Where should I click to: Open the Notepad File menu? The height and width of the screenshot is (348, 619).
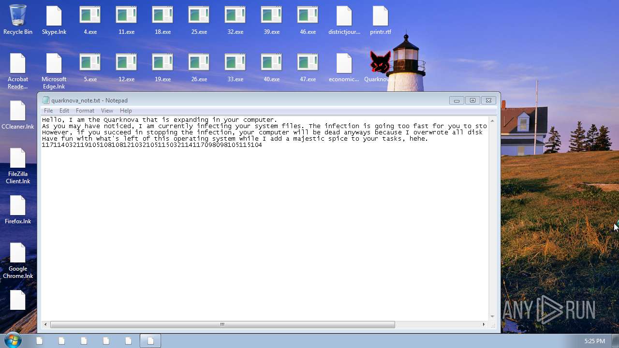point(48,111)
